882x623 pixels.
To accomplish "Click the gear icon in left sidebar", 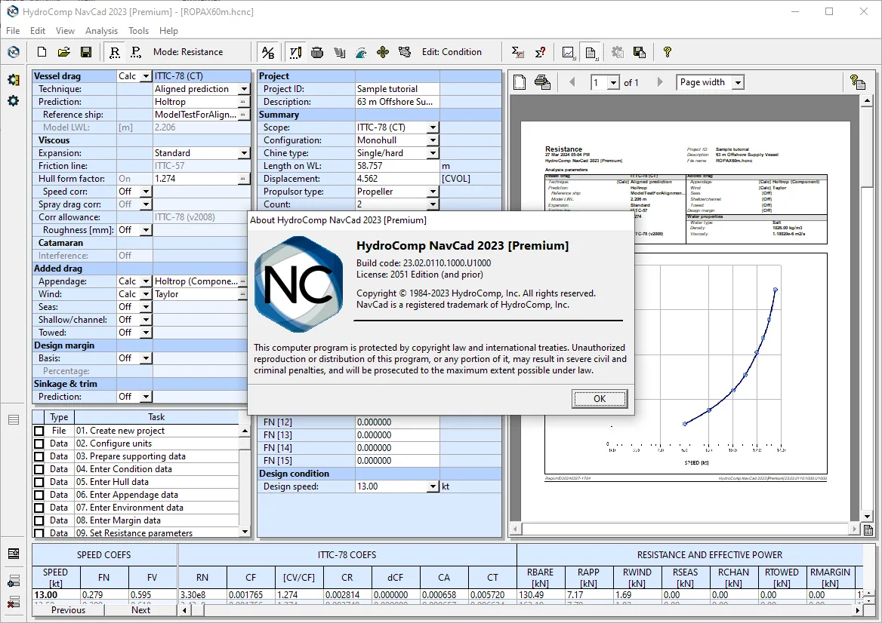I will click(x=14, y=101).
